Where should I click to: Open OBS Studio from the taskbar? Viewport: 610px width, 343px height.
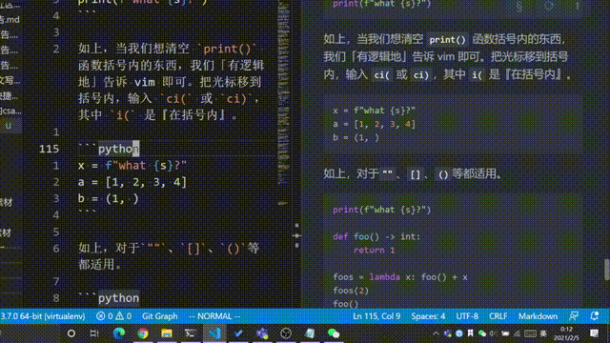286,333
